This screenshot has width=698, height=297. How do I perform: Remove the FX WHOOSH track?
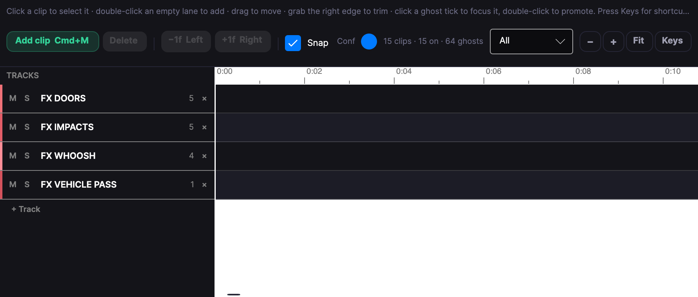tap(204, 156)
